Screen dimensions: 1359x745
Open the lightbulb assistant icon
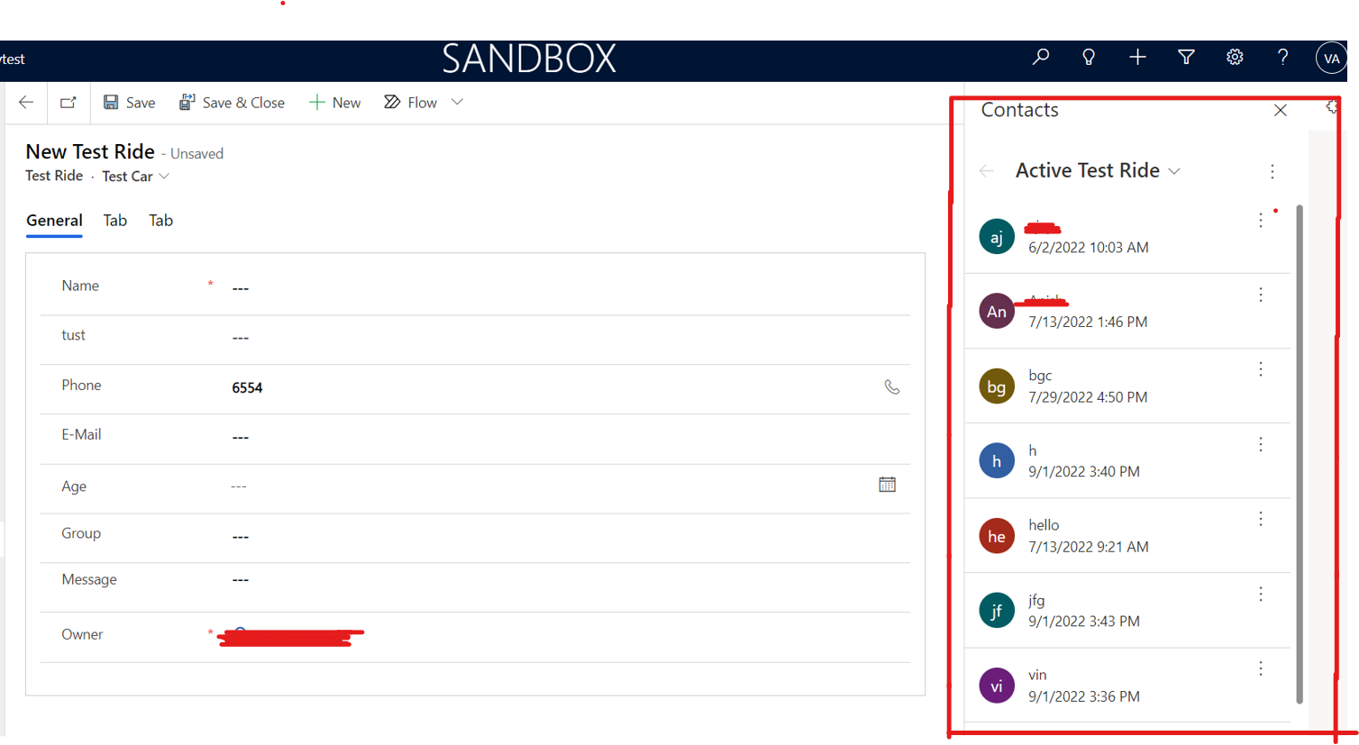(x=1089, y=58)
